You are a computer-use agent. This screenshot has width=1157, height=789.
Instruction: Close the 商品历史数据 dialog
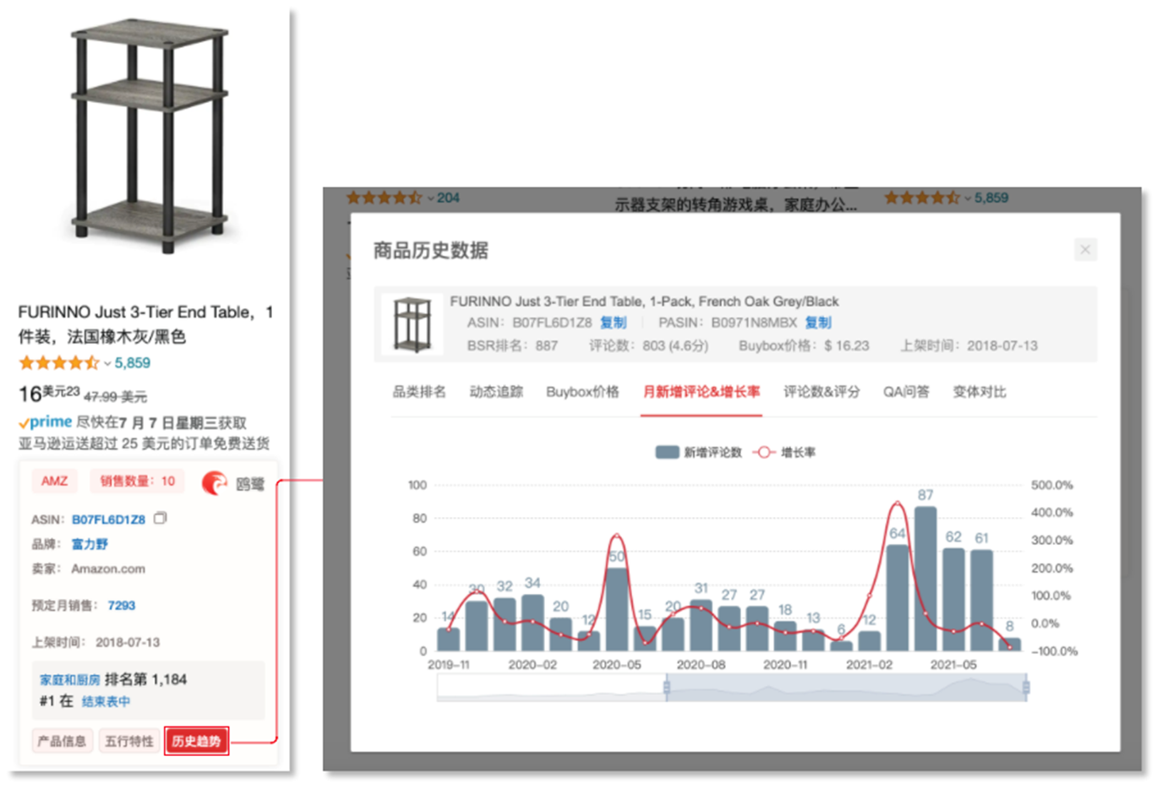point(1085,249)
